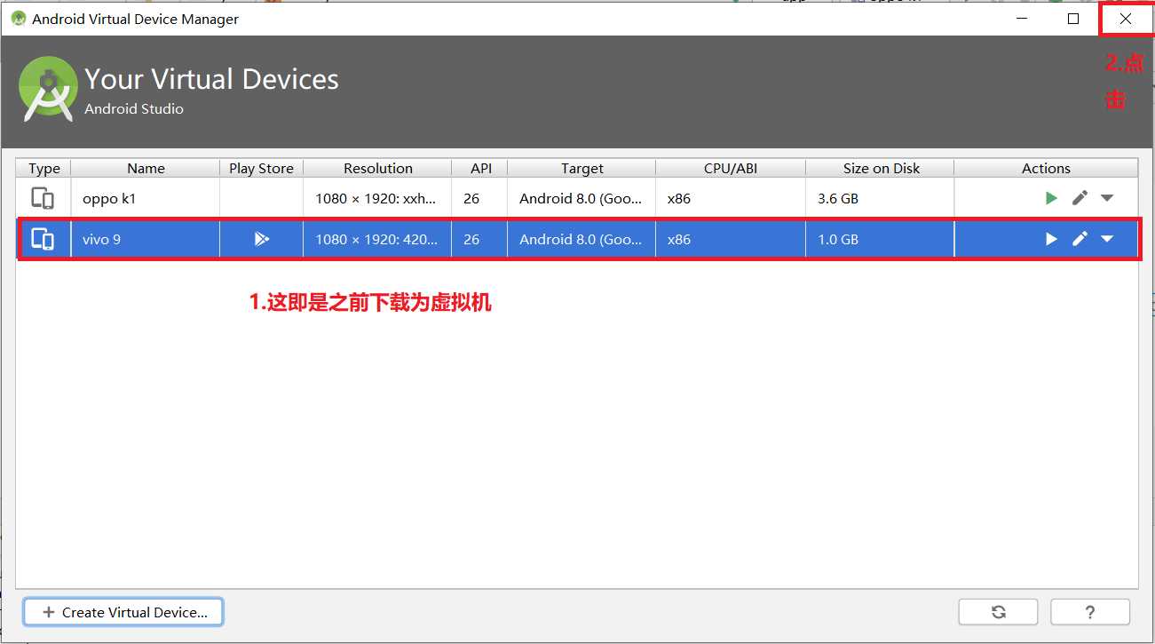The width and height of the screenshot is (1155, 644).
Task: Click the API 26 cell for vivo 9
Action: pyautogui.click(x=479, y=239)
